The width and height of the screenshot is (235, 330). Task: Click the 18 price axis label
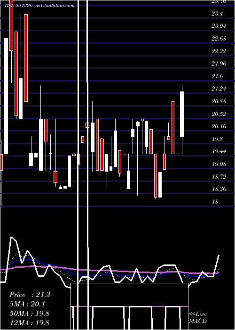click(215, 202)
